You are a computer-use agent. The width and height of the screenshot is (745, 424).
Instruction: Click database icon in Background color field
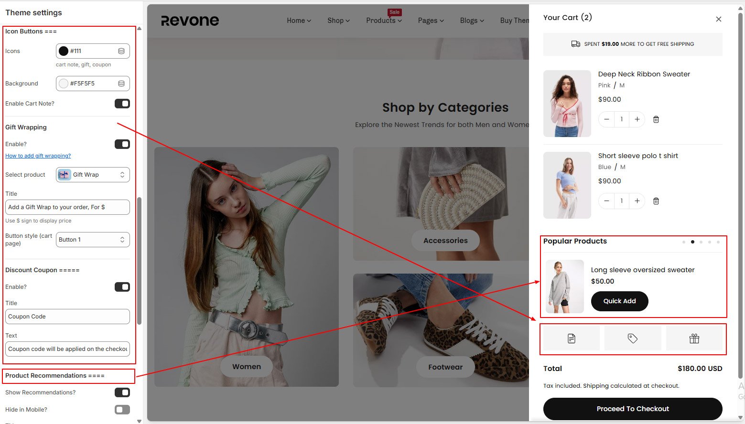(x=121, y=84)
